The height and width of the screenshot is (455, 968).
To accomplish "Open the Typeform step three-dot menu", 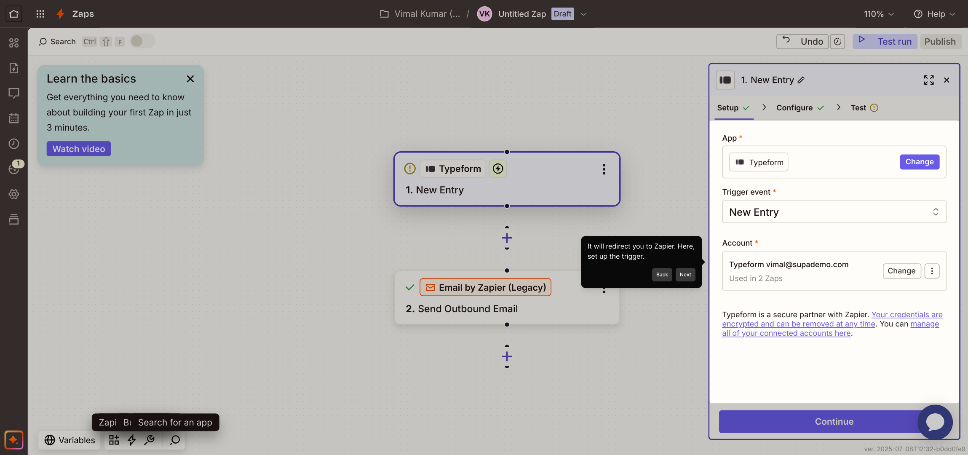I will click(604, 169).
